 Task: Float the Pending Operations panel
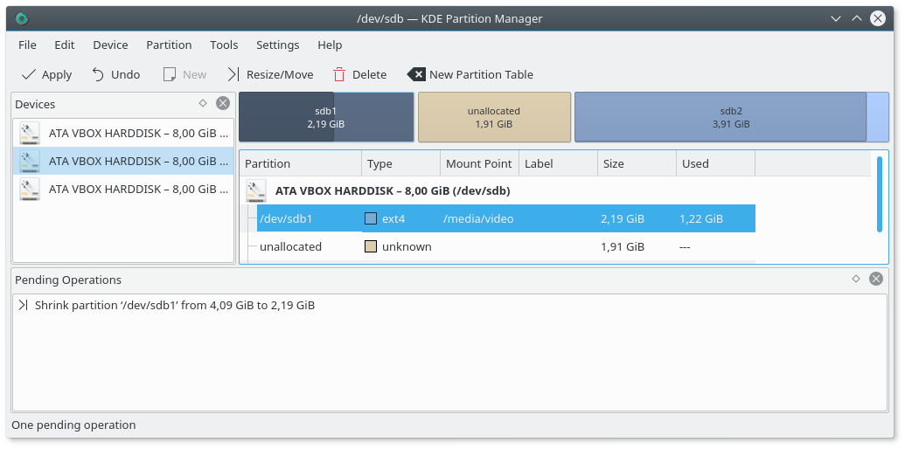(856, 279)
